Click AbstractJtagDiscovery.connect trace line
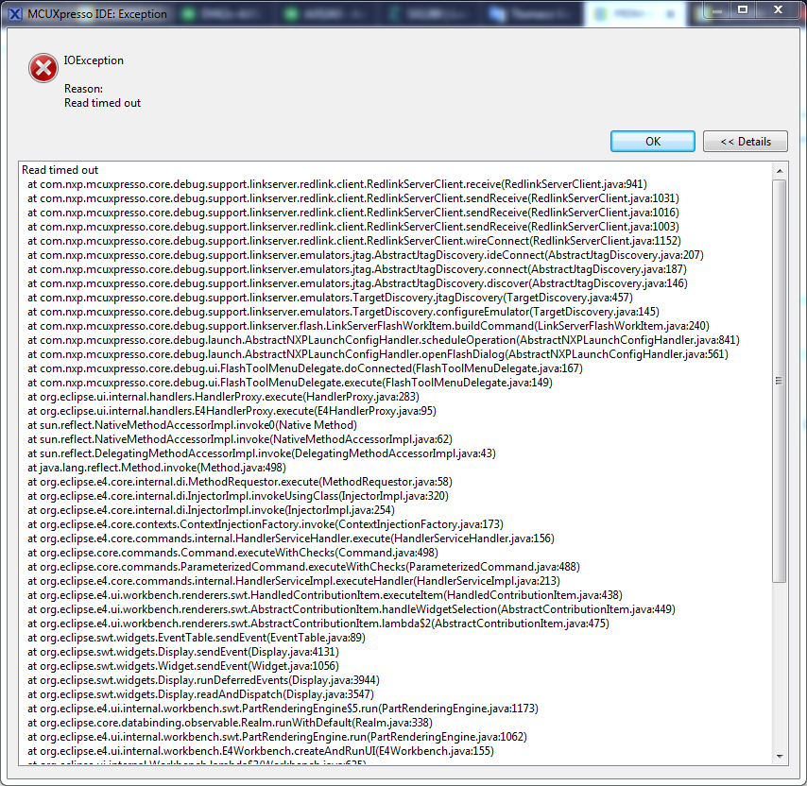The width and height of the screenshot is (807, 786). coord(357,269)
